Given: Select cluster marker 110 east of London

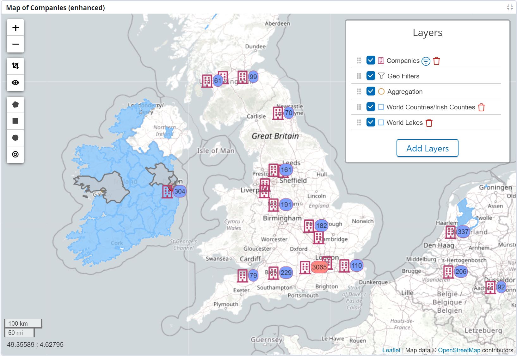Looking at the screenshot, I should pyautogui.click(x=356, y=266).
